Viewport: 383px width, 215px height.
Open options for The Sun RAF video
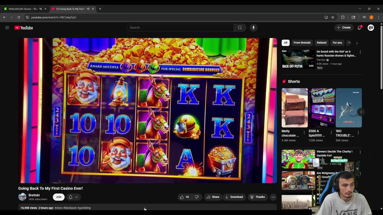click(360, 52)
